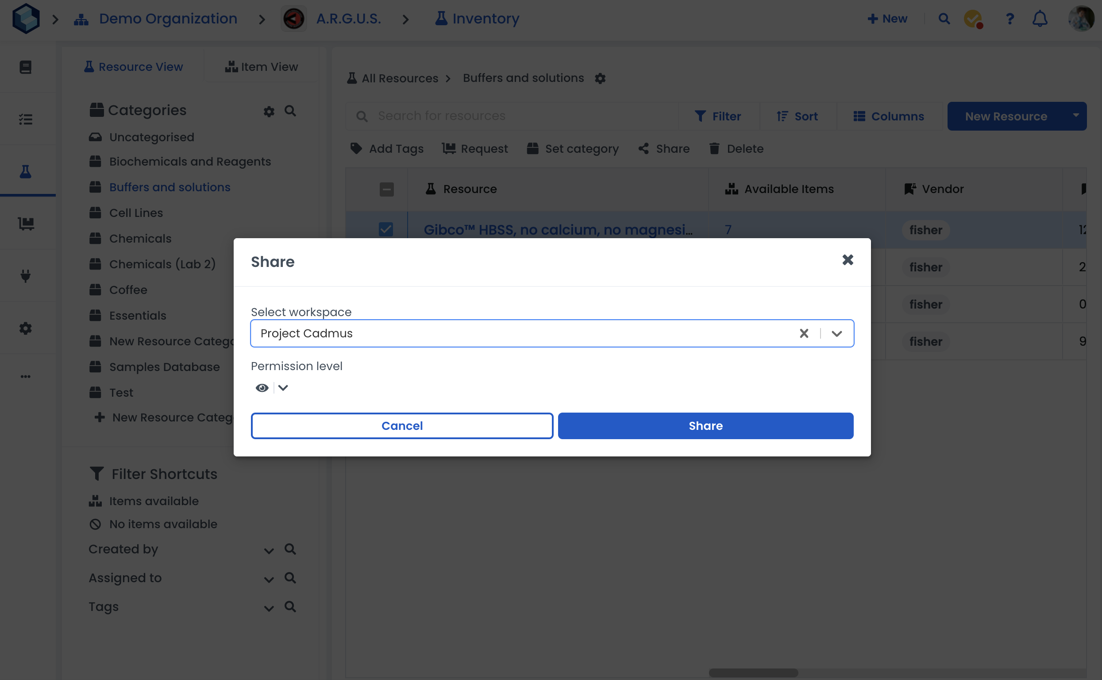
Task: Click the Cancel button
Action: pos(401,425)
